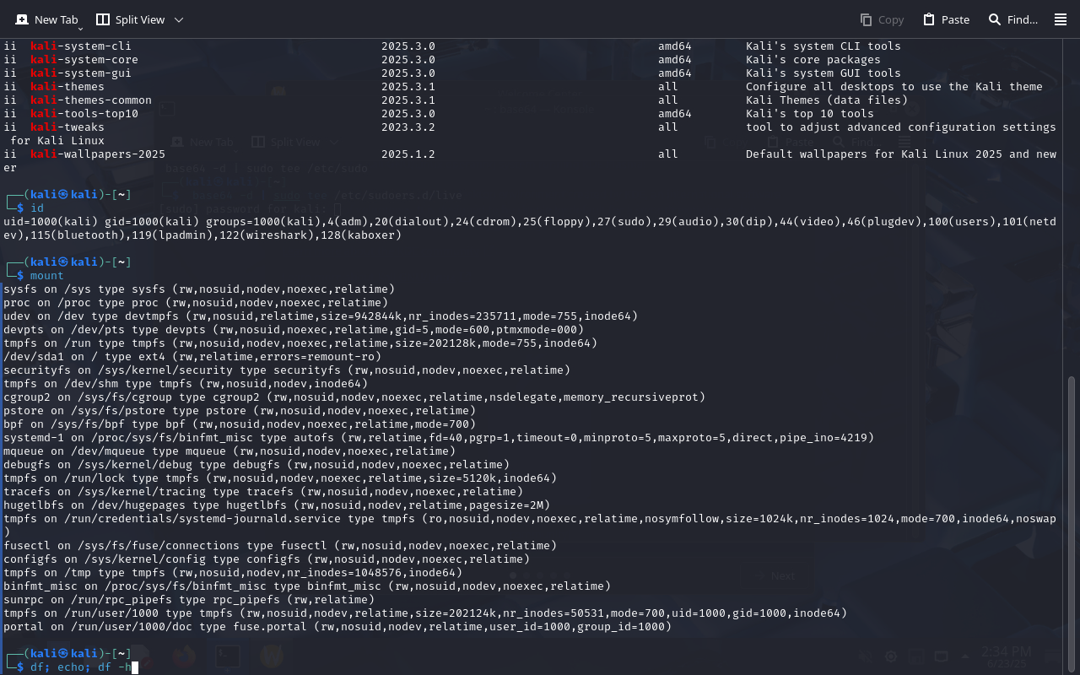Click the 'id' command after the prompt
This screenshot has width=1080, height=675.
click(37, 208)
